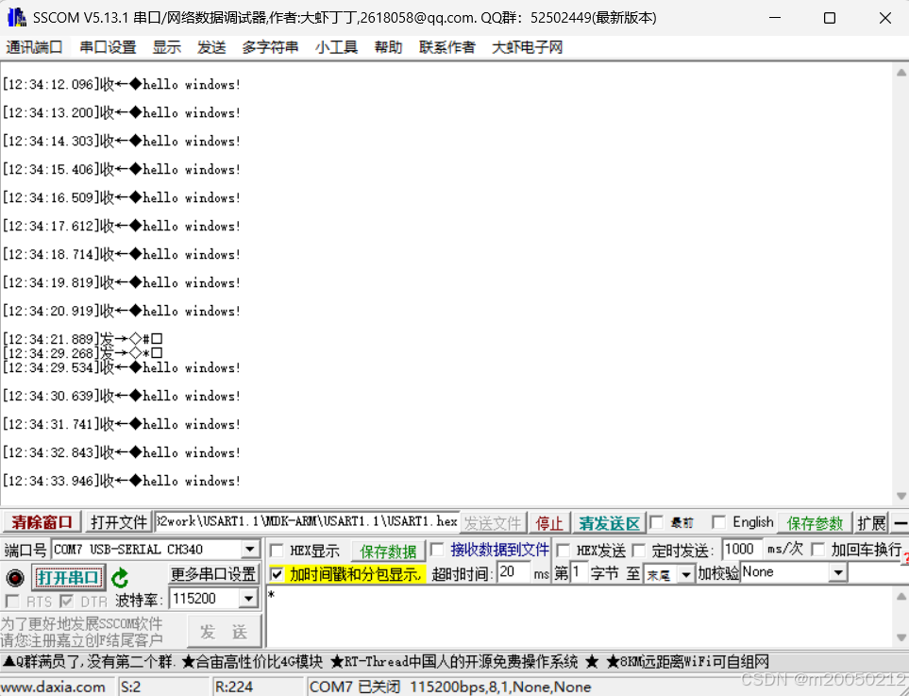The image size is (909, 696).
Task: Enable HEX显示 display mode
Action: (277, 549)
